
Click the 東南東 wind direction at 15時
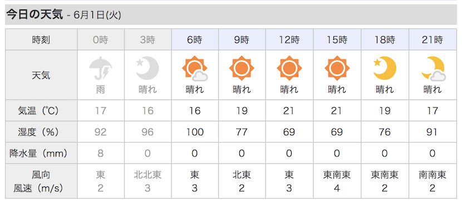click(x=337, y=175)
